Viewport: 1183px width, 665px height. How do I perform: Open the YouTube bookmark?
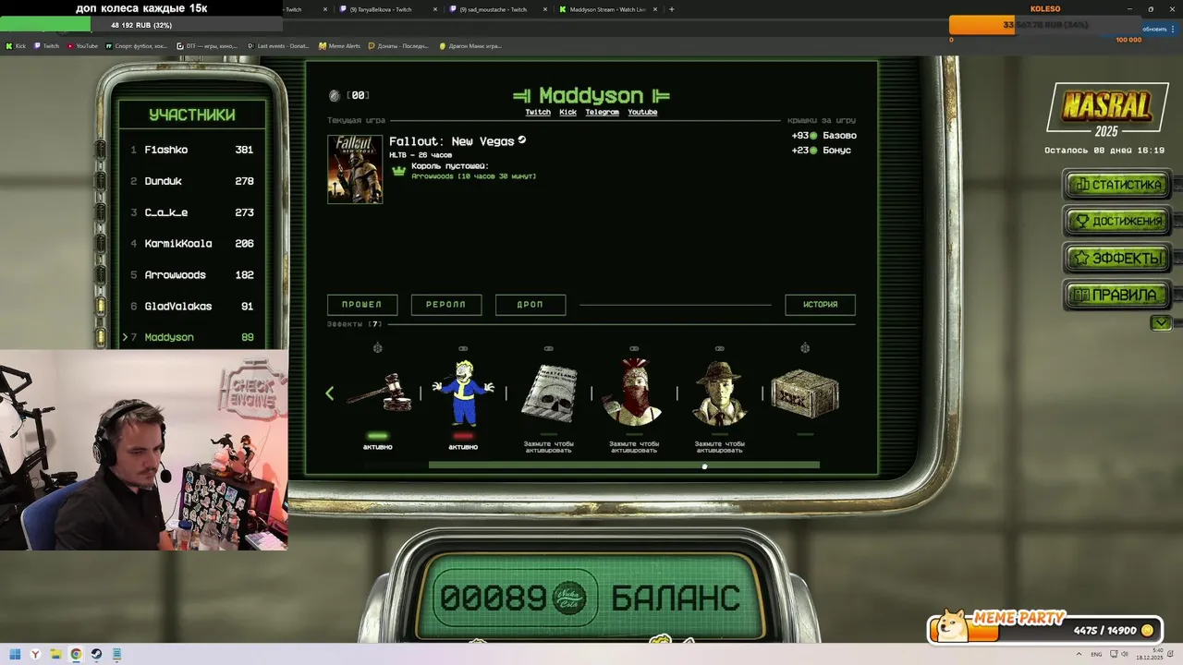82,45
